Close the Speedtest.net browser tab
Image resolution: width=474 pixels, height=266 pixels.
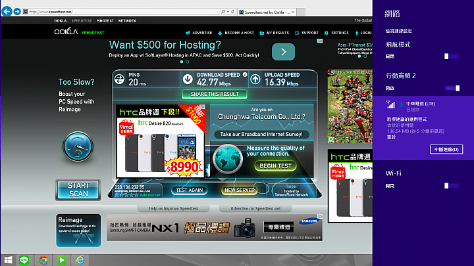(x=293, y=12)
